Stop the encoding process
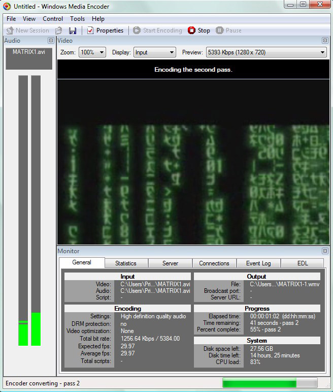333x392 pixels. [x=199, y=31]
